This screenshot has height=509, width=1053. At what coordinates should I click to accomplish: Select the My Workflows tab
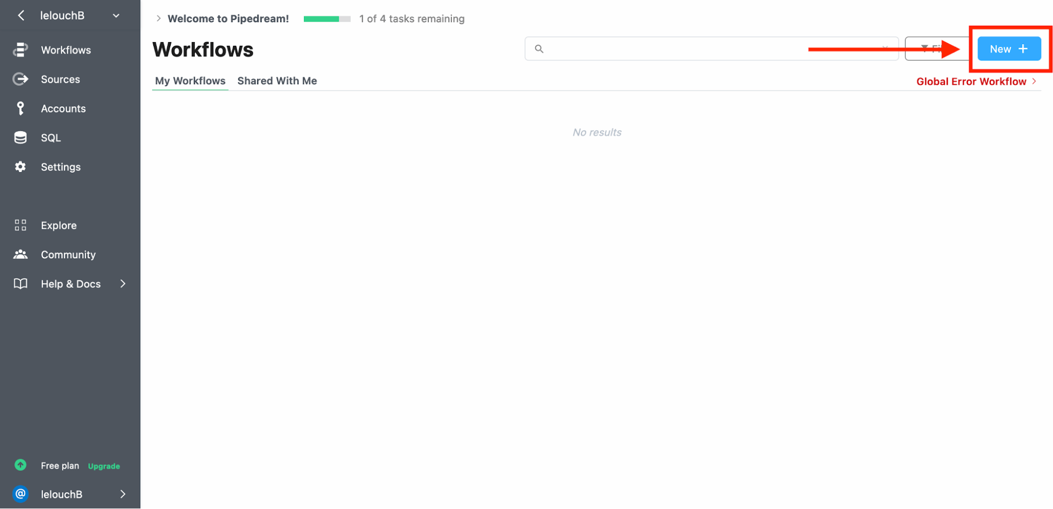click(190, 81)
